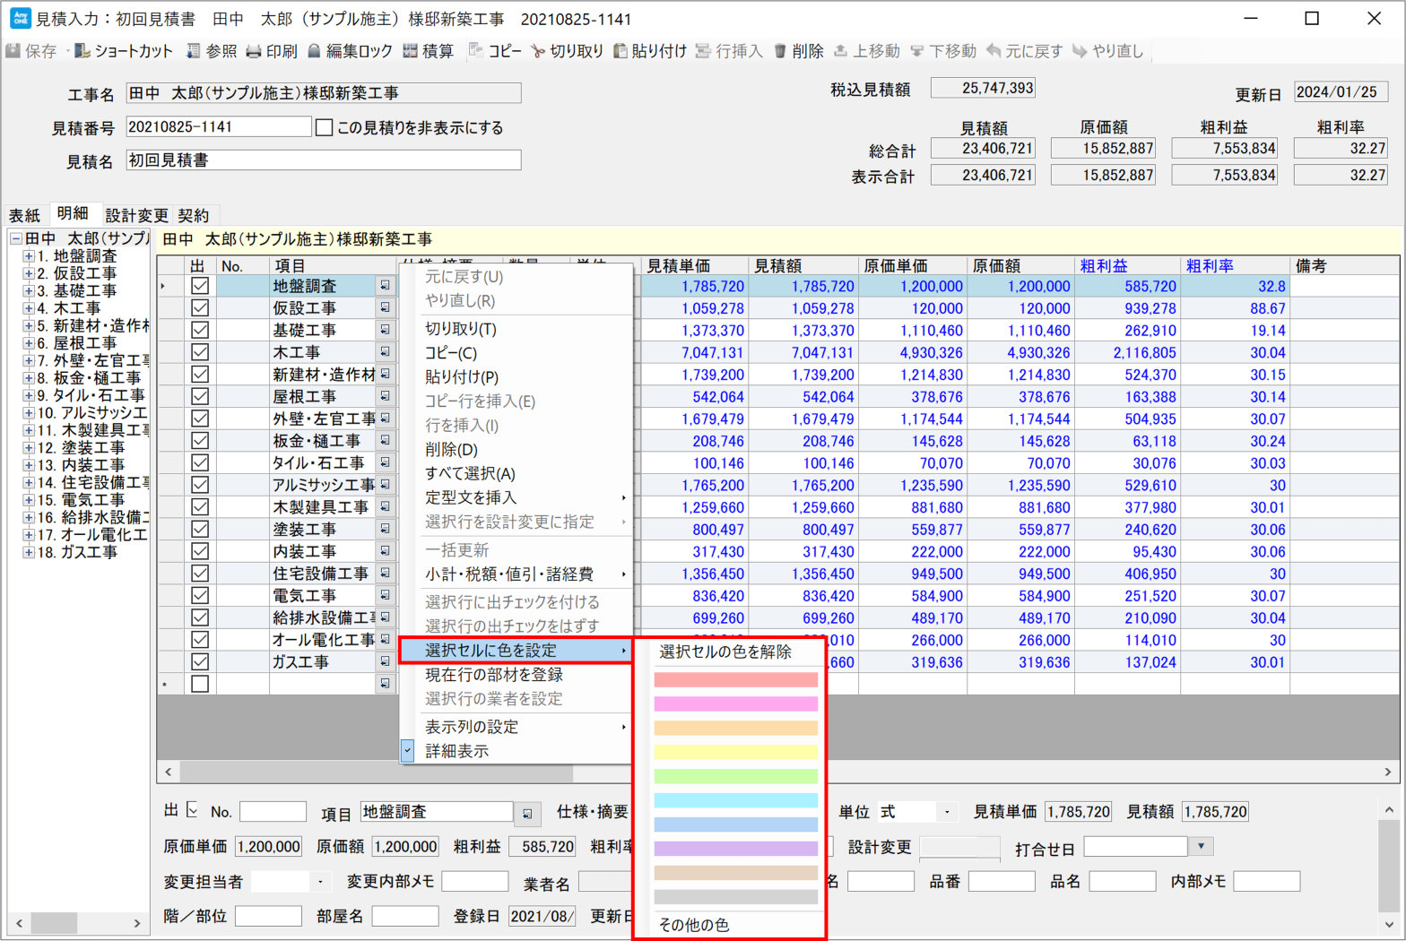Click the コピー copy toolbar icon

coord(476,51)
